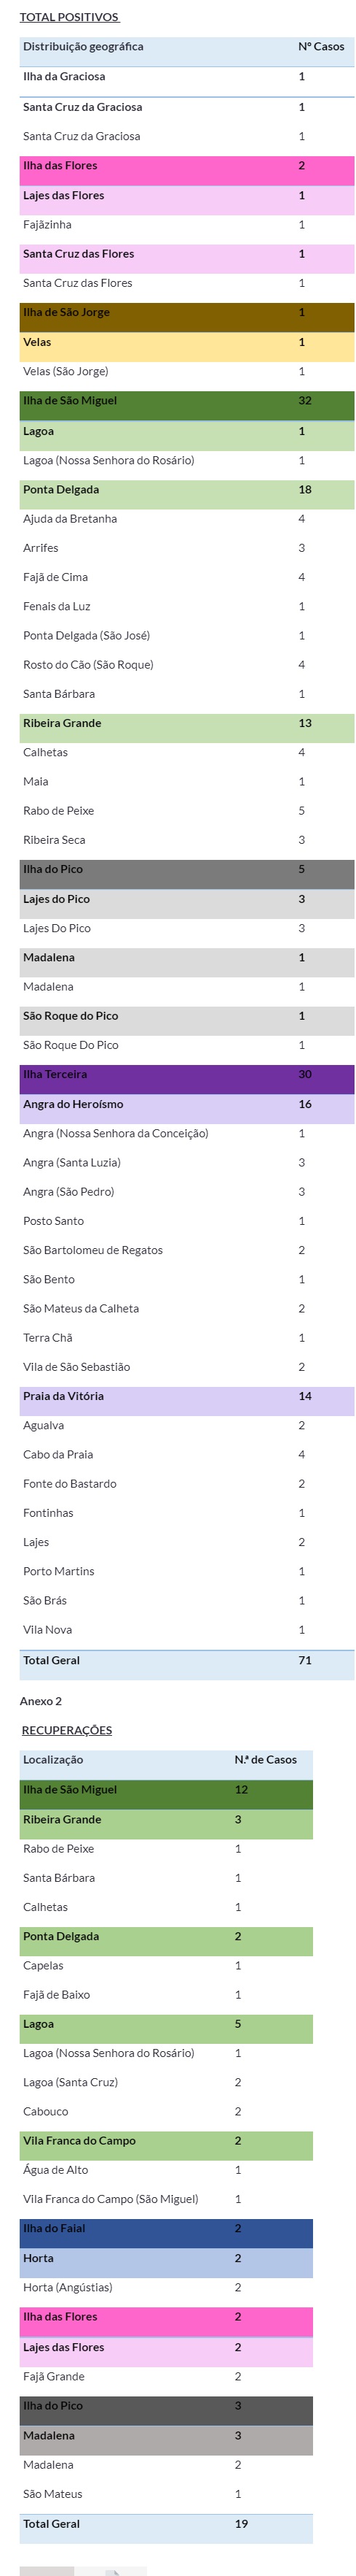This screenshot has width=356, height=2576.
Task: Click the Anexo 2 label
Action: tap(41, 1701)
